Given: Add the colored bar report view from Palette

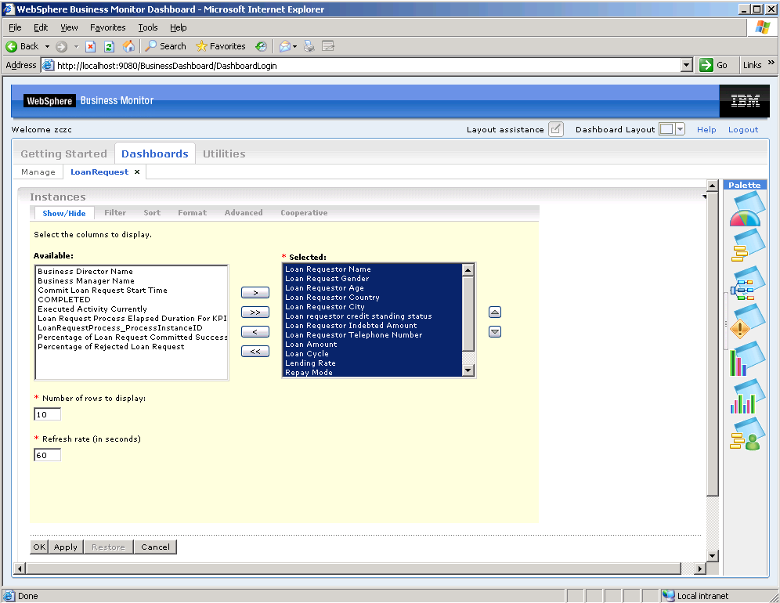Looking at the screenshot, I should click(x=746, y=359).
